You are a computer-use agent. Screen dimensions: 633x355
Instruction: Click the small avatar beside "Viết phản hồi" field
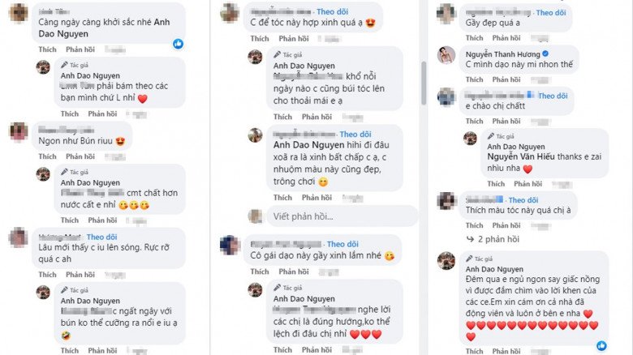click(x=255, y=216)
